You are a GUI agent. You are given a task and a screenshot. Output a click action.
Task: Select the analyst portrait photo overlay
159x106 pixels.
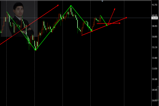[x=19, y=19]
